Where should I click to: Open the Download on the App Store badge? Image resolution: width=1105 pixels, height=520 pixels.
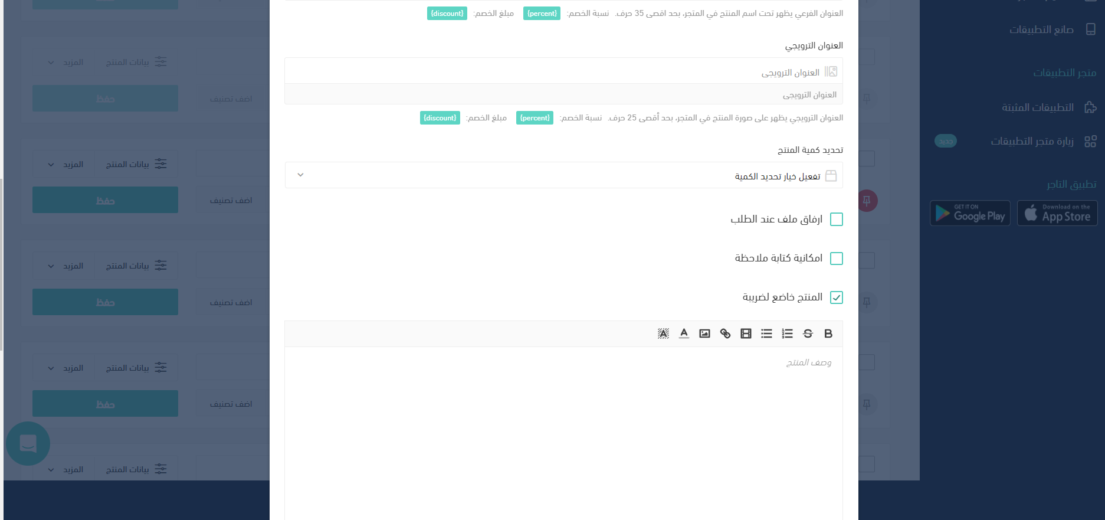point(1057,213)
